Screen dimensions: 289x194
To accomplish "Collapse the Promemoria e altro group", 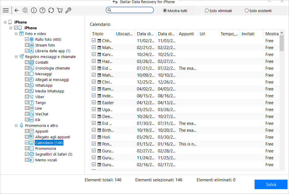I will [x=16, y=126].
